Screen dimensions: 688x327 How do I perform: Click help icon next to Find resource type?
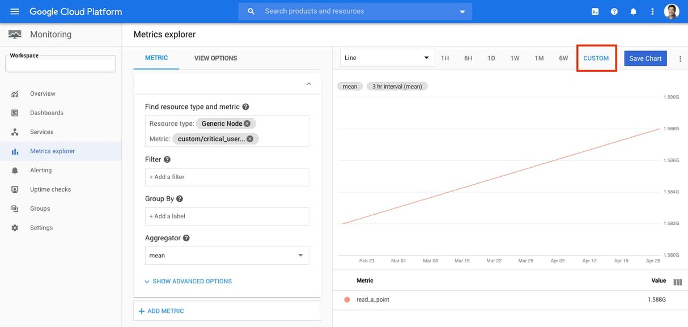[x=245, y=107]
